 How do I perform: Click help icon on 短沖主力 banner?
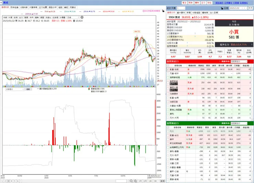tap(252, 44)
